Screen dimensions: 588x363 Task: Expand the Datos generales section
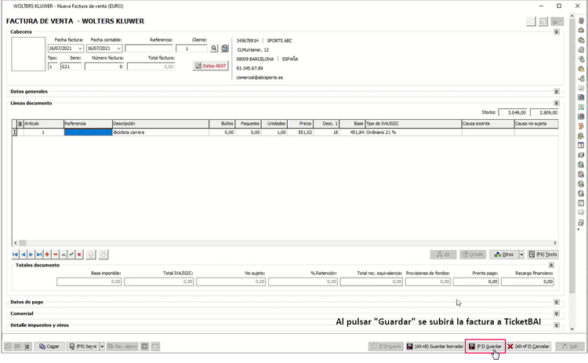(x=557, y=92)
